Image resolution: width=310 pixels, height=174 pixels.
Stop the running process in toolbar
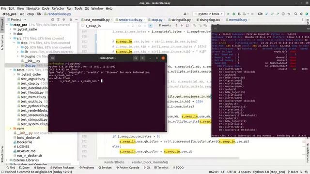[252, 14]
